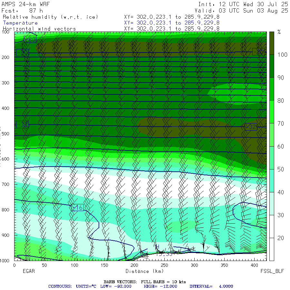Screen dimensions: 290x290
Task: Click 'BARB VECTORS: FULL BARB = 10 kts'
Action: click(145, 282)
